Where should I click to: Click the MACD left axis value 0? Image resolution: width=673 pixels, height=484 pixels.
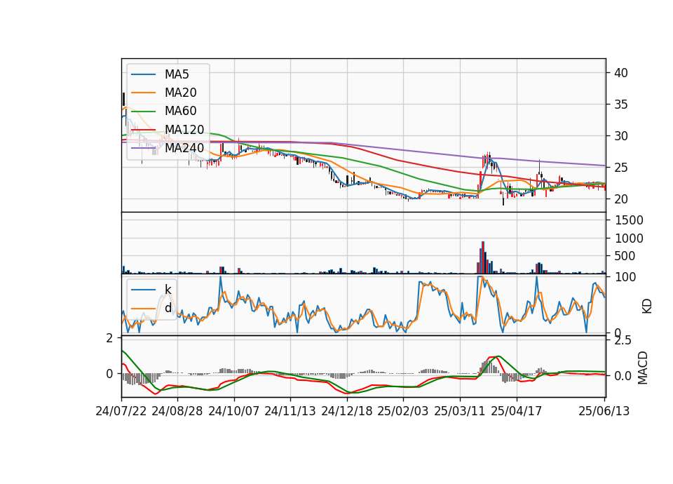point(109,374)
